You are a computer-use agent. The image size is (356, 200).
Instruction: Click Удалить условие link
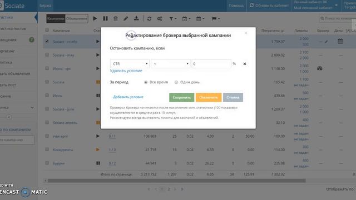(126, 71)
